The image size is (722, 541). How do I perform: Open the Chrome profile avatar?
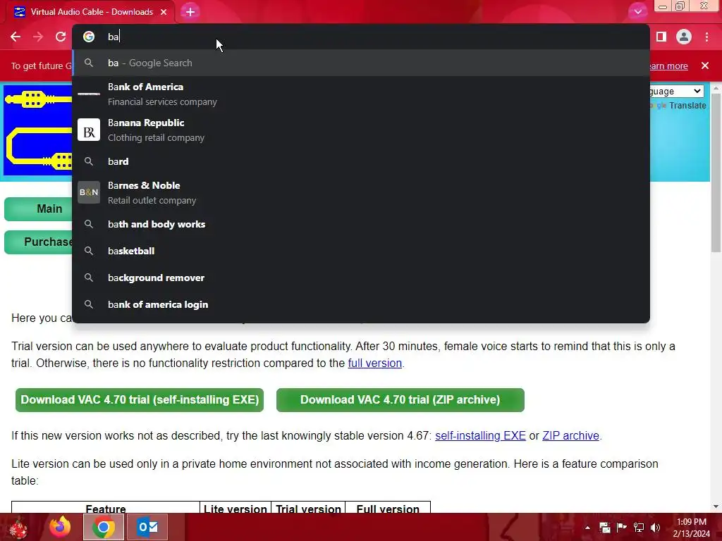coord(684,37)
